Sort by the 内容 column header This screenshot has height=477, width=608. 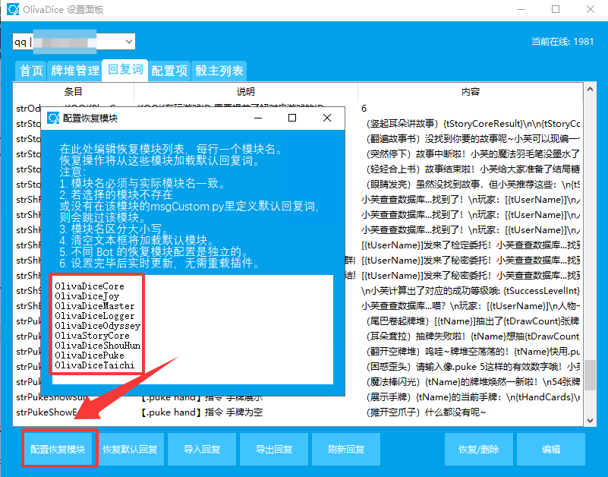tap(470, 91)
